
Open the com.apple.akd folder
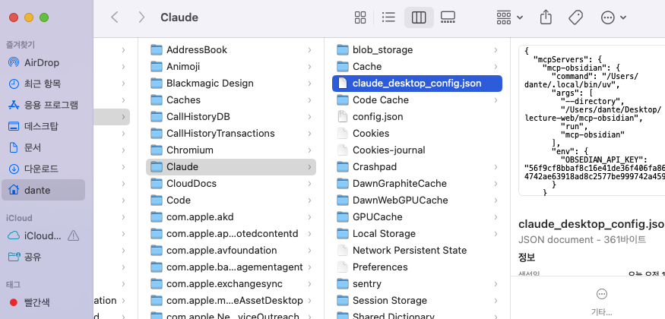click(x=231, y=217)
